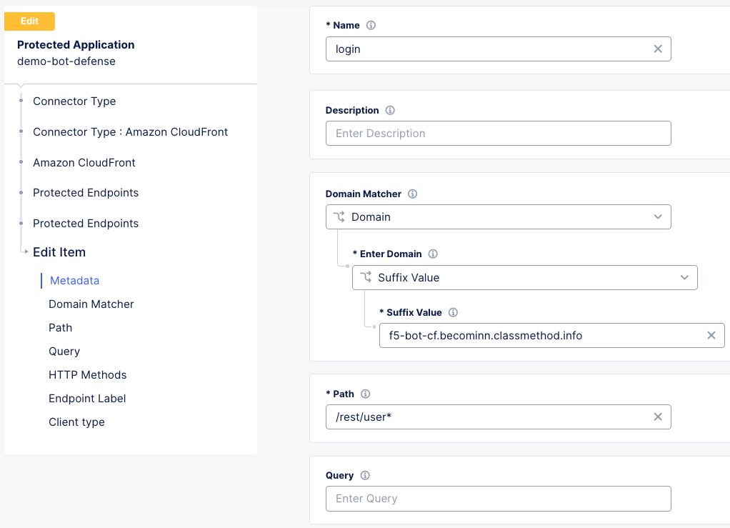
Task: Select the Endpoint Label navigation item
Action: (87, 398)
